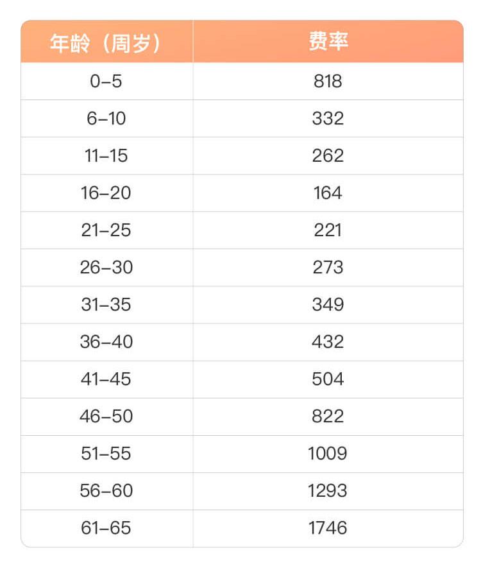Image resolution: width=481 pixels, height=577 pixels.
Task: Click the rate value 822
Action: click(x=328, y=417)
